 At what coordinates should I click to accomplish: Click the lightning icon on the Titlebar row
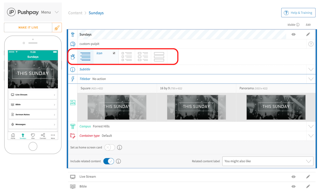coord(73,79)
